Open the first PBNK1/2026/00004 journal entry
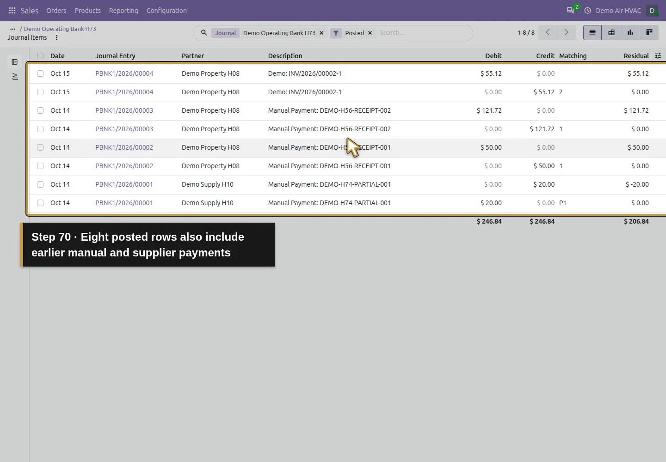The image size is (666, 462). (124, 73)
